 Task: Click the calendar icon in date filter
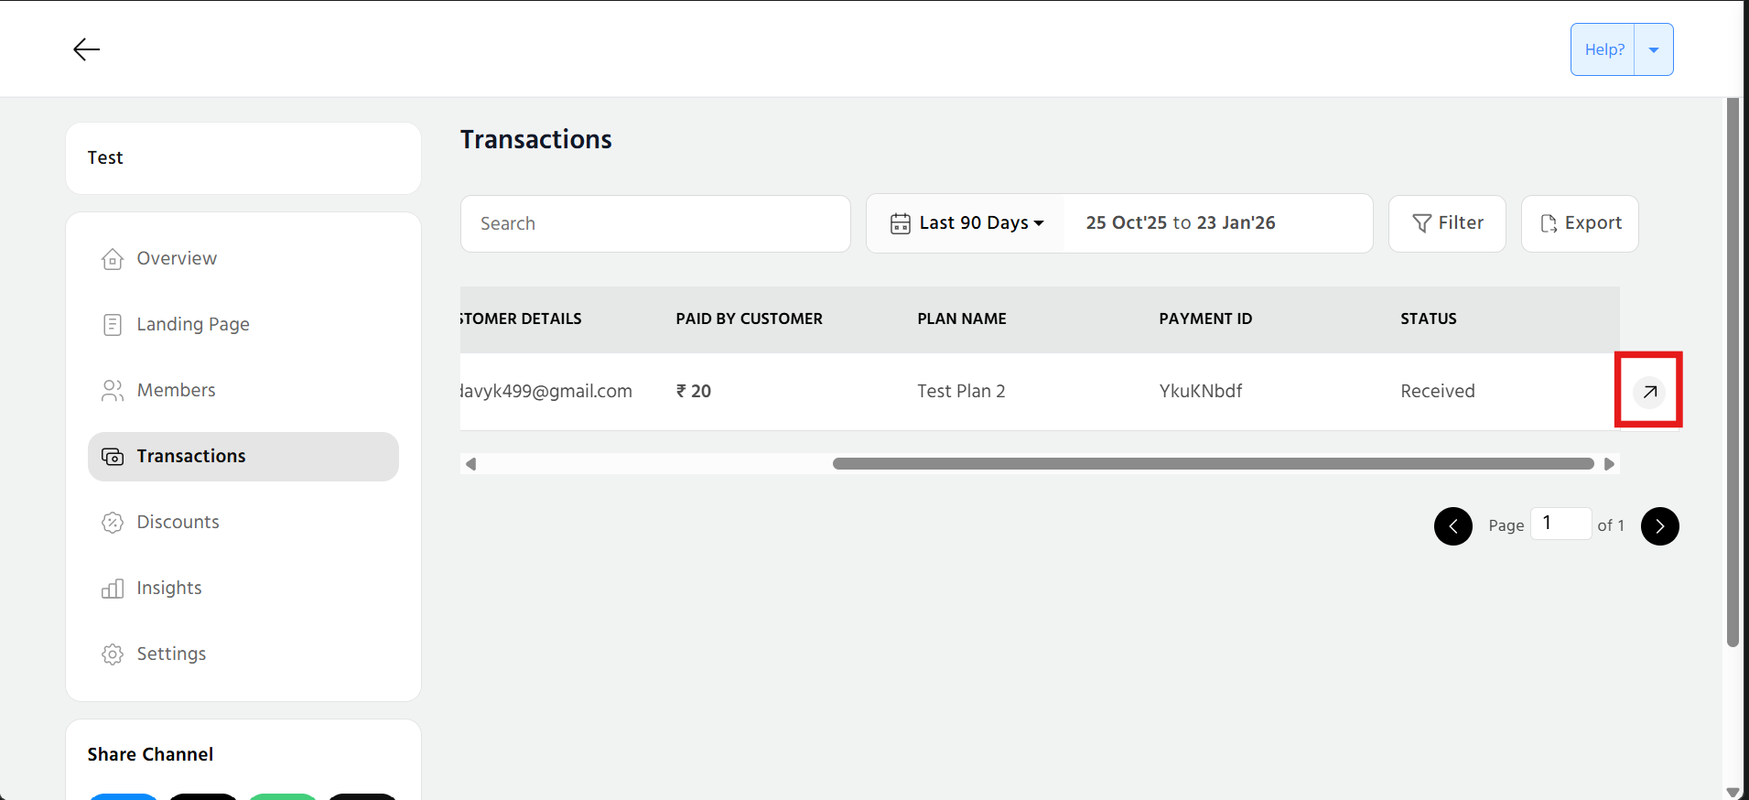(x=901, y=223)
